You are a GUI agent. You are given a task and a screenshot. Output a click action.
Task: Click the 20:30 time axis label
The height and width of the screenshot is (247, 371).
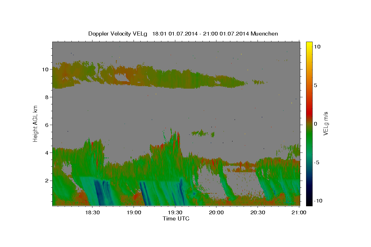click(x=258, y=213)
